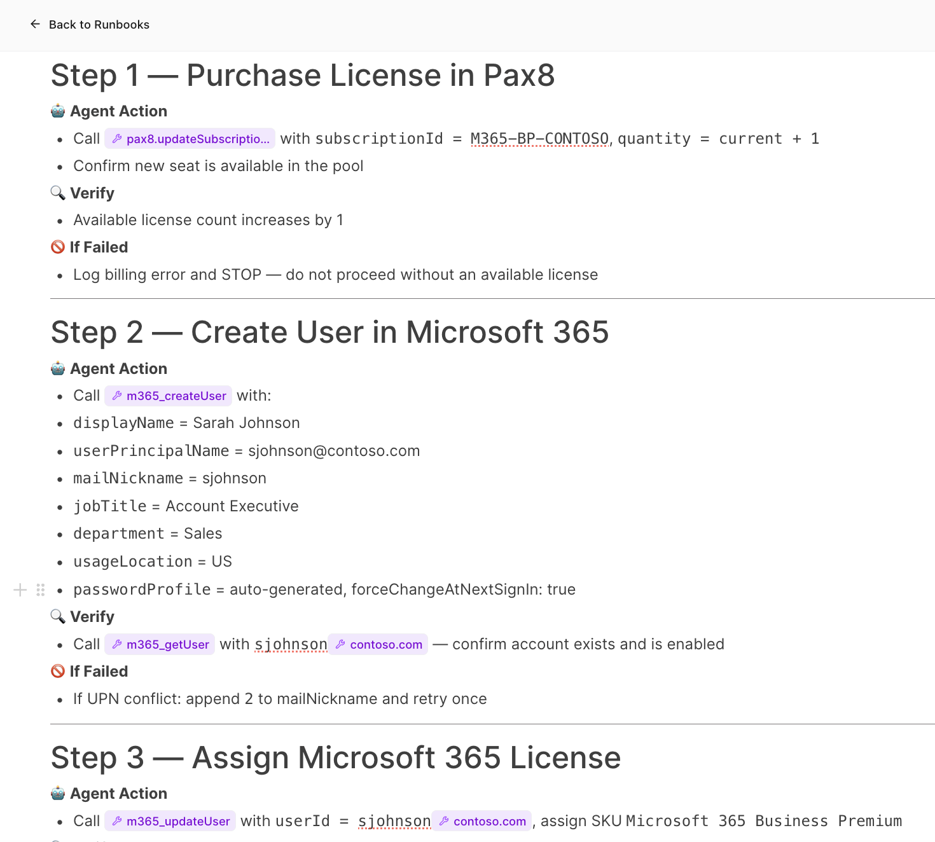Viewport: 935px width, 842px height.
Task: Click the passwordProfile = auto-generated line
Action: [x=324, y=590]
